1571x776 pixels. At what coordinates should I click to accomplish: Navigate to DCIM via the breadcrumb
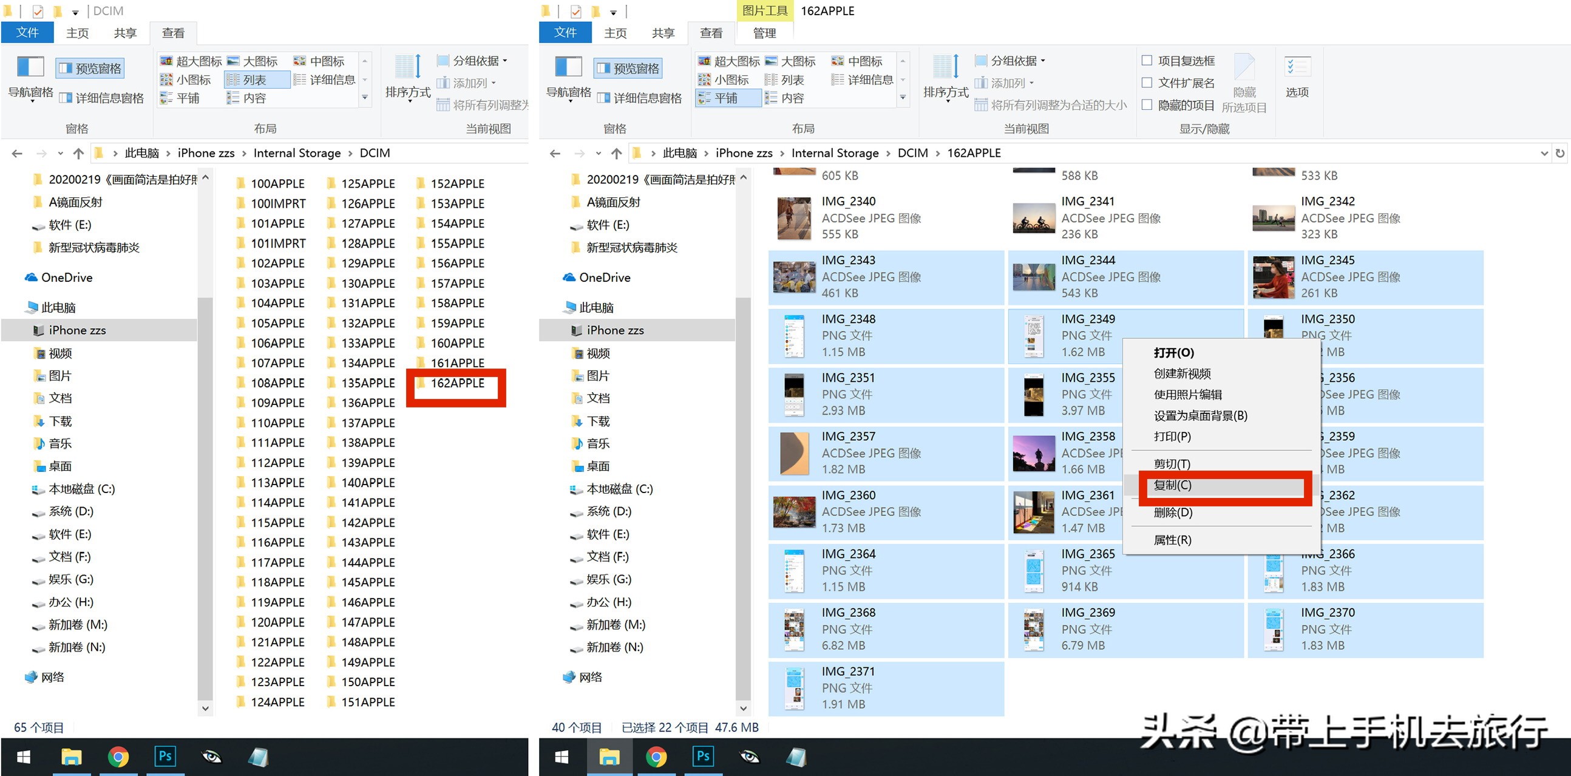click(912, 153)
